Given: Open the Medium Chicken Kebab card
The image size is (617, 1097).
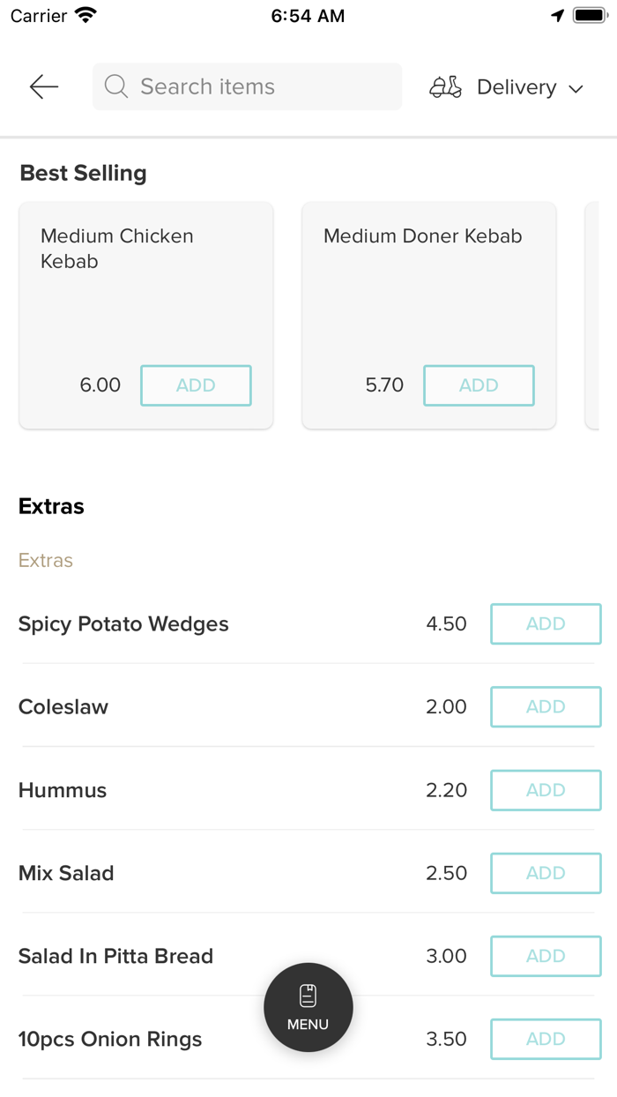Looking at the screenshot, I should point(146,316).
